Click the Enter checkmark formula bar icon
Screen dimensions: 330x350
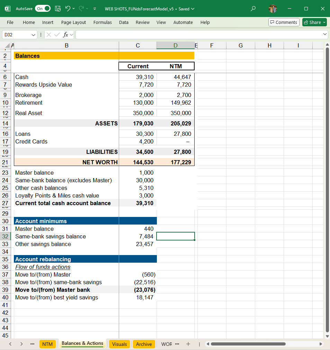(57, 35)
